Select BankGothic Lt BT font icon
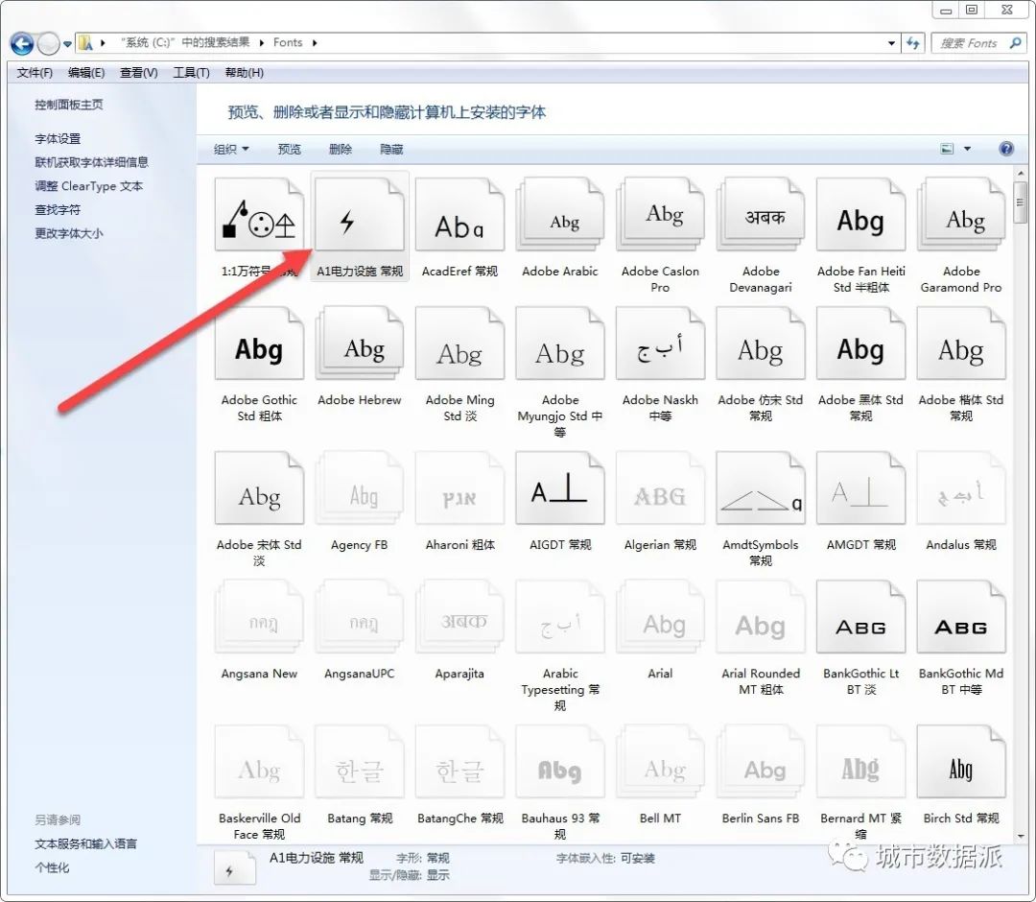Image resolution: width=1036 pixels, height=902 pixels. pos(860,617)
